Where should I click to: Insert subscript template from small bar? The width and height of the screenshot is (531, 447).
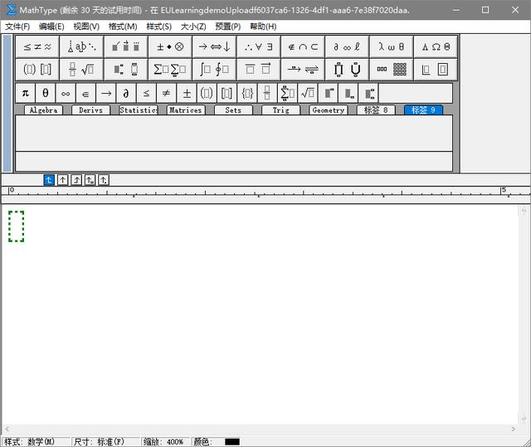(348, 93)
